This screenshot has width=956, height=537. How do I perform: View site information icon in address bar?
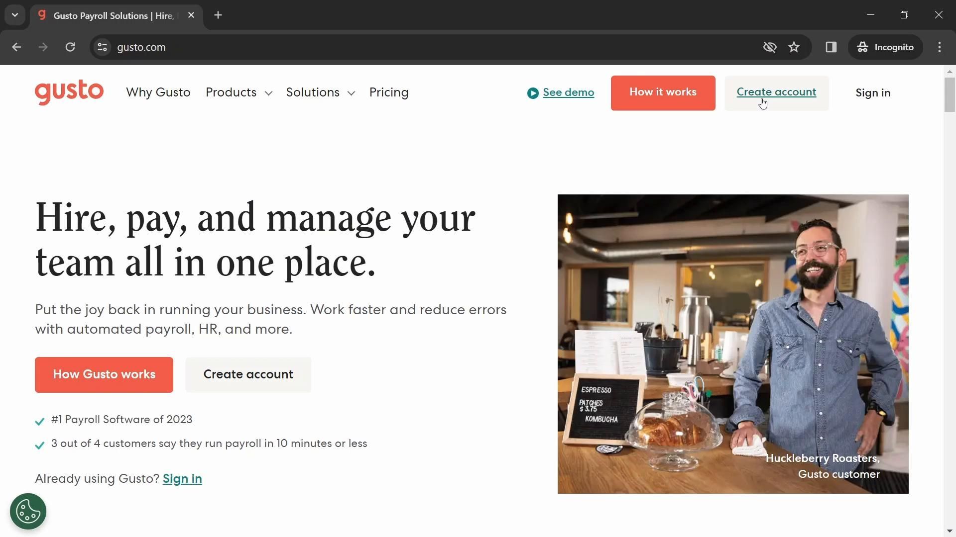(103, 47)
